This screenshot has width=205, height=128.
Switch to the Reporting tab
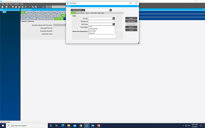[x=37, y=12]
